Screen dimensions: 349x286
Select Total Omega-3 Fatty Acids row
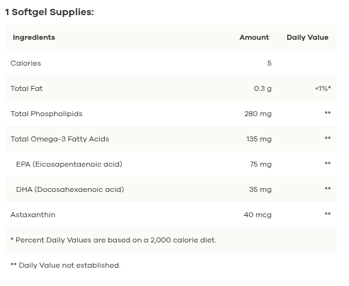click(171, 139)
